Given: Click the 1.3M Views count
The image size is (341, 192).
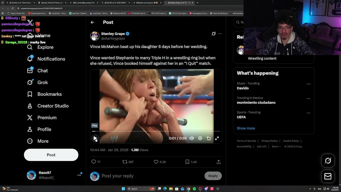Looking at the screenshot, I should coord(140,150).
